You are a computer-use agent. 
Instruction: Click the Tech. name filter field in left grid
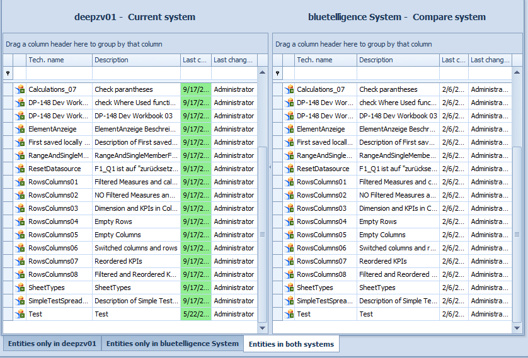tap(59, 74)
